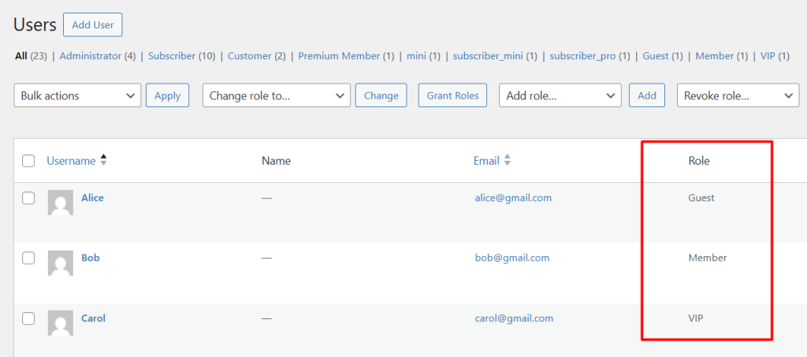Open alice@gmail.com email link

click(x=512, y=198)
